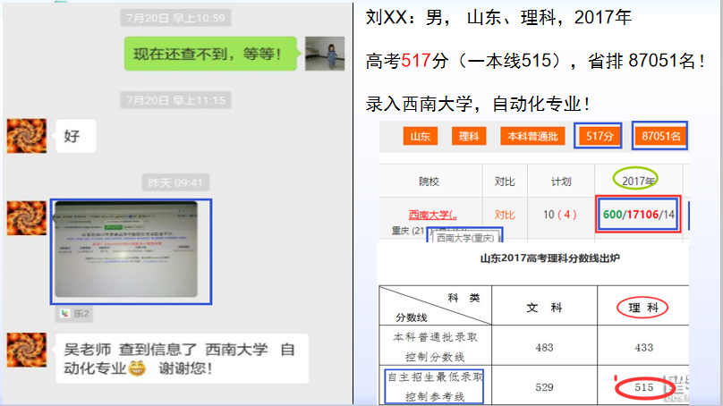Click the '好' chat bubble

pos(76,136)
